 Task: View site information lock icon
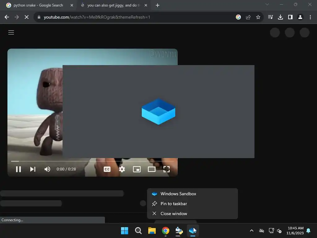click(39, 17)
